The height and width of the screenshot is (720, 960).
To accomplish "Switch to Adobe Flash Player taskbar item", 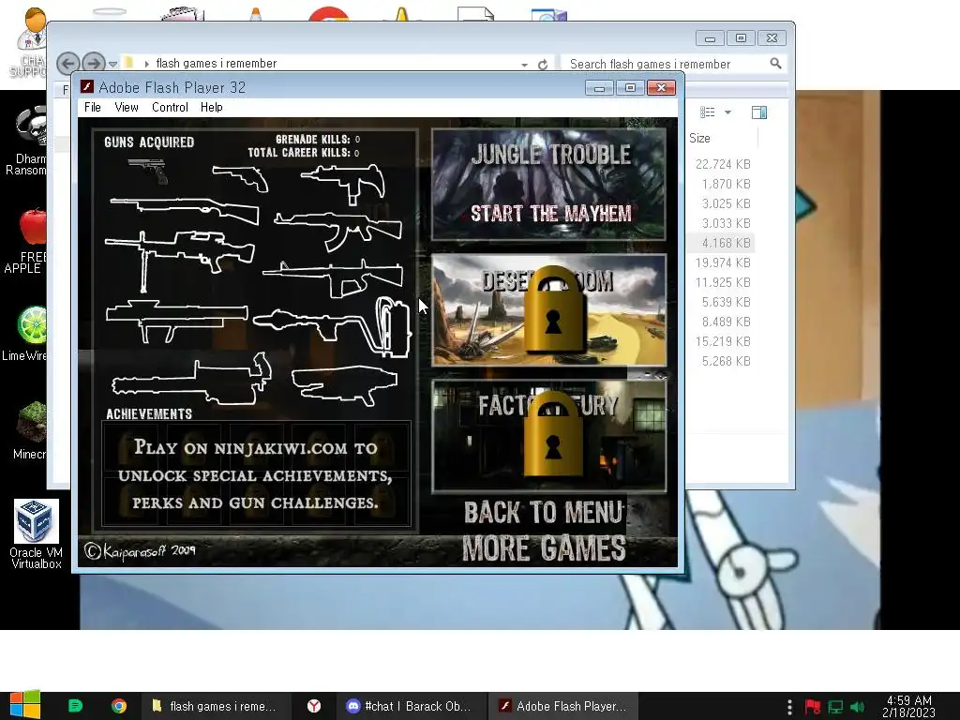I will point(562,706).
